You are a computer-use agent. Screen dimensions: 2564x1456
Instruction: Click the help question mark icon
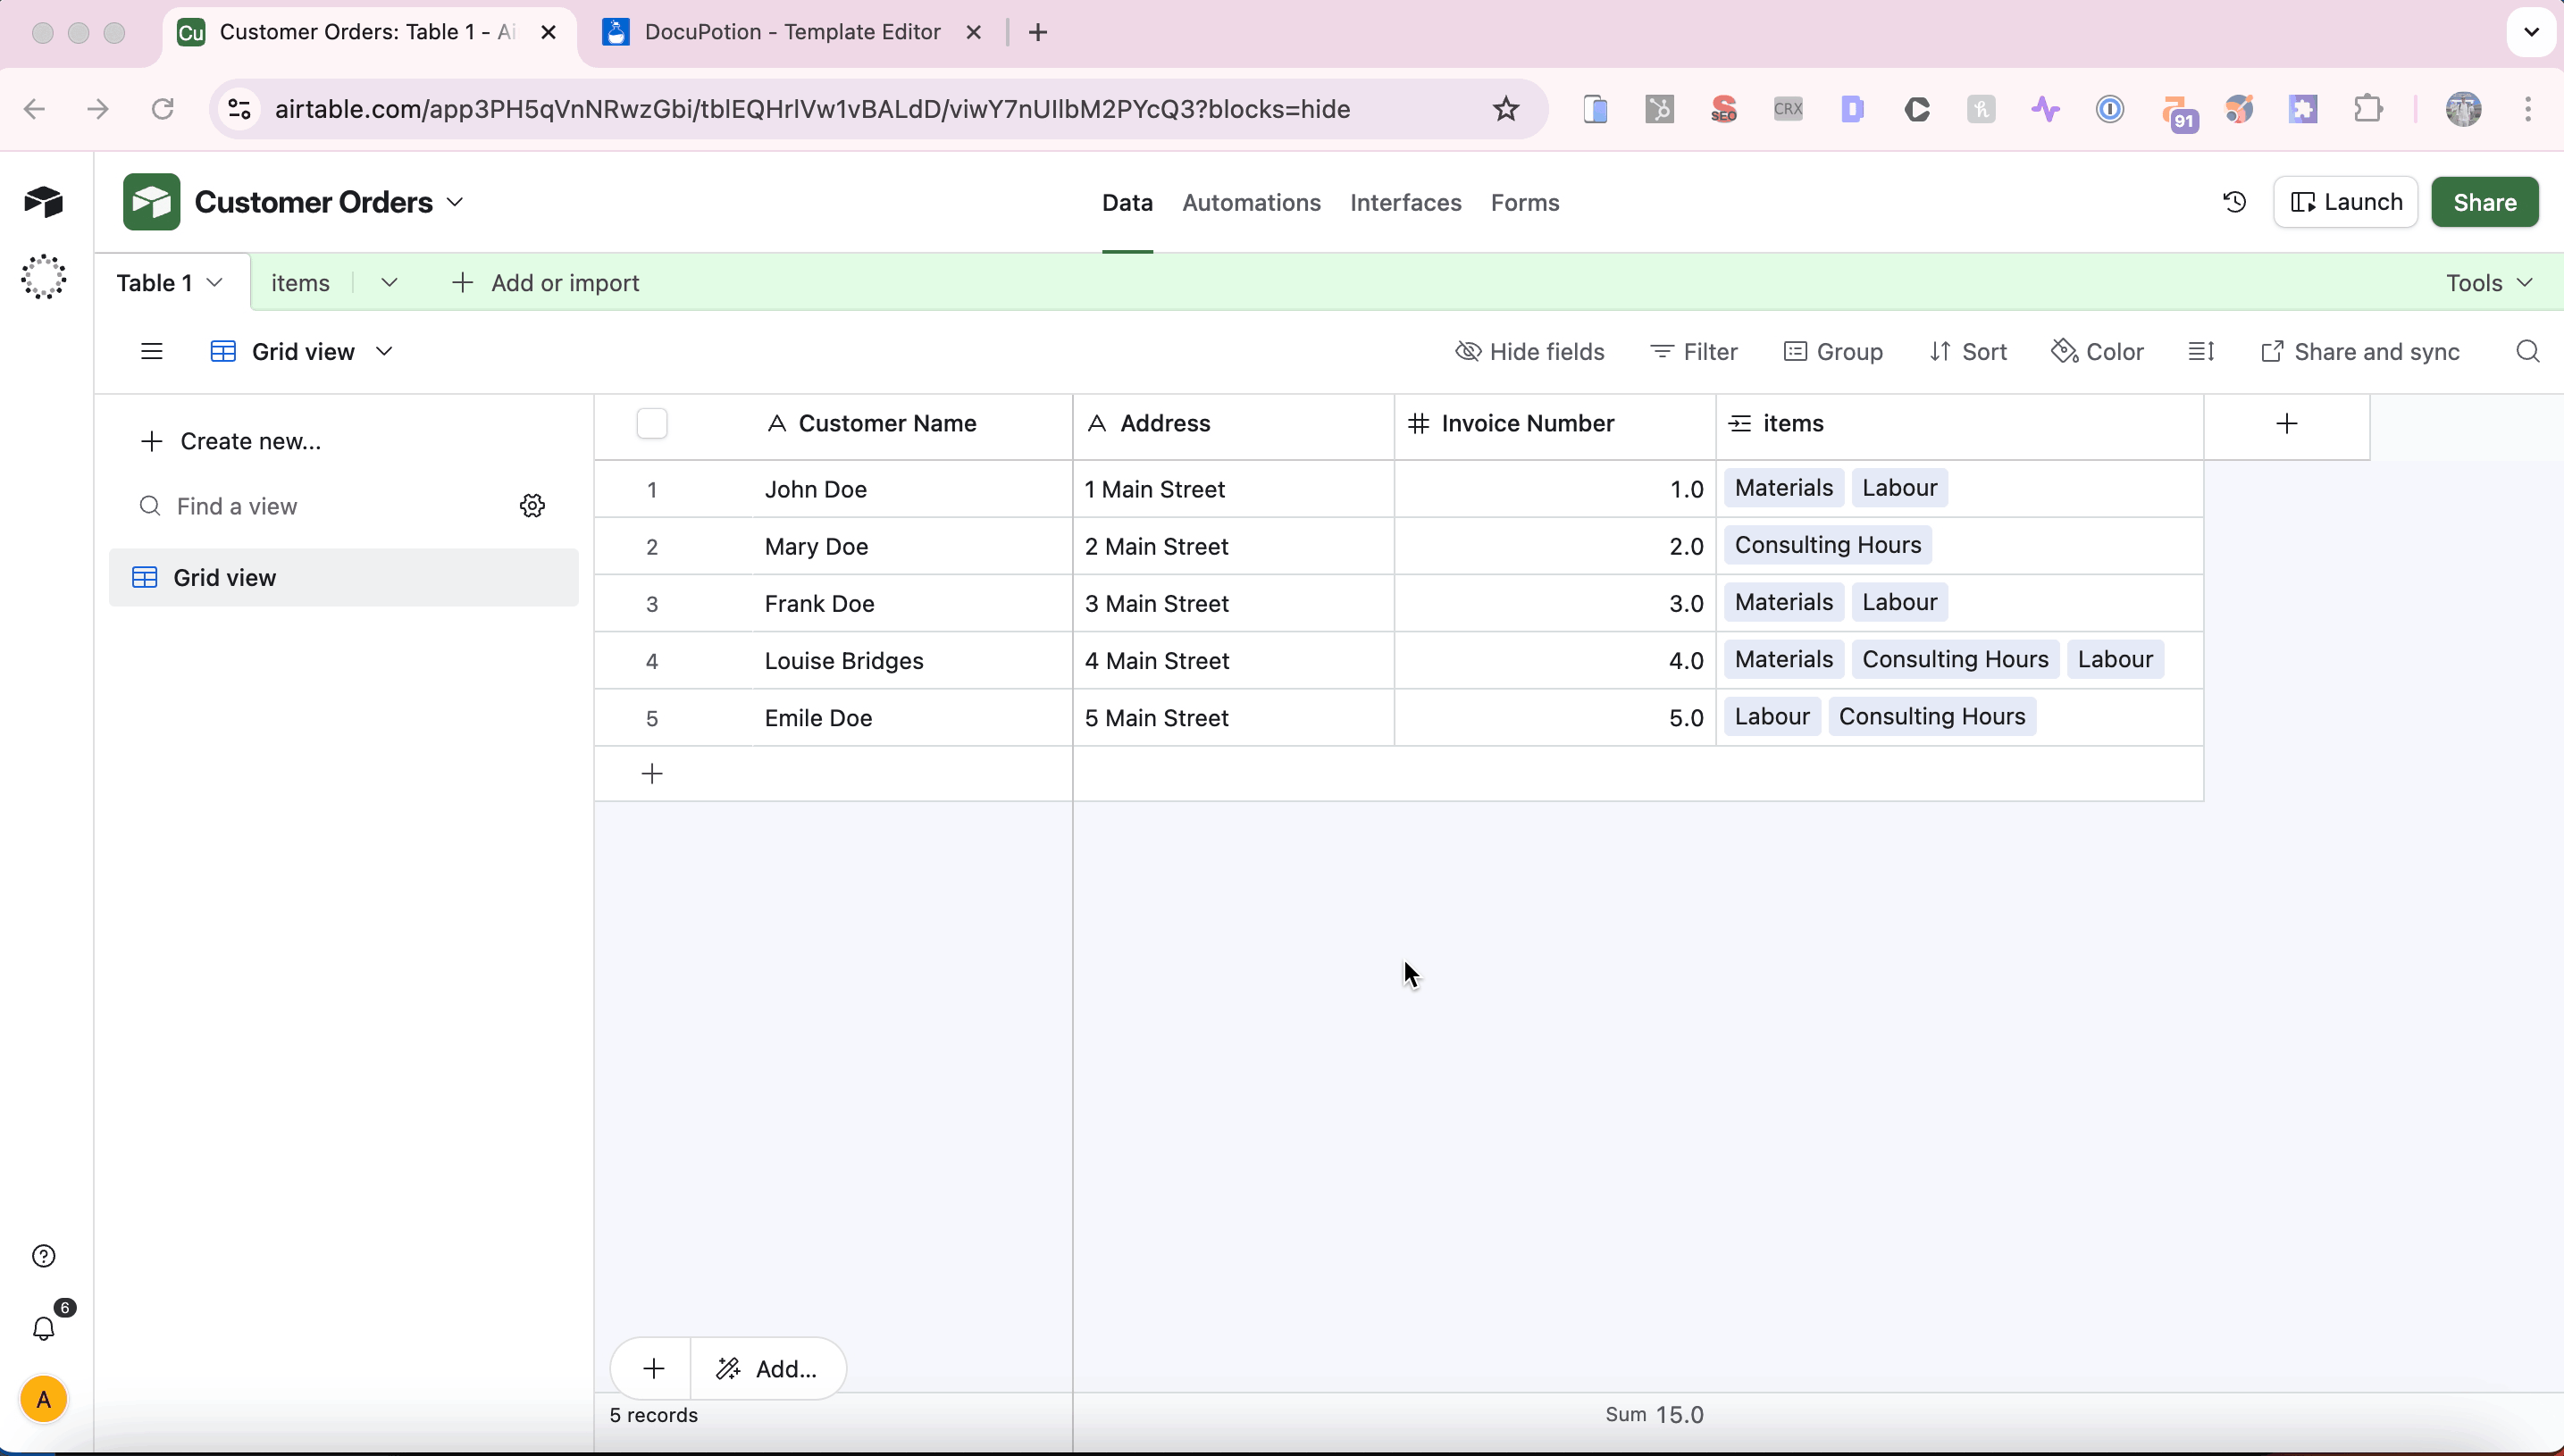[44, 1256]
